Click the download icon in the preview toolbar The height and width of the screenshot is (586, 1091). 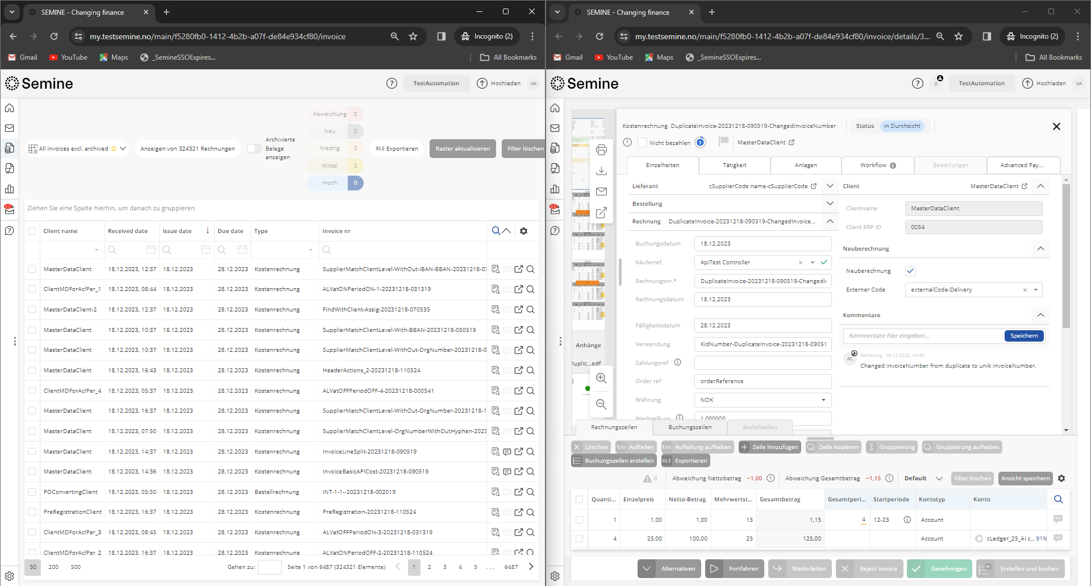point(601,171)
